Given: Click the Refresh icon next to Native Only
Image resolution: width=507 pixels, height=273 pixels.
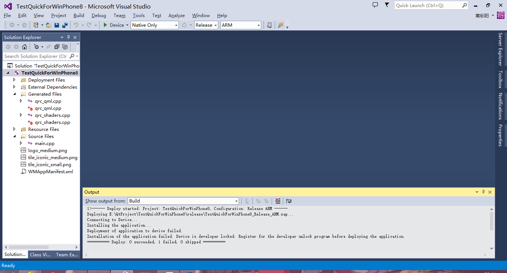Looking at the screenshot, I should click(184, 25).
